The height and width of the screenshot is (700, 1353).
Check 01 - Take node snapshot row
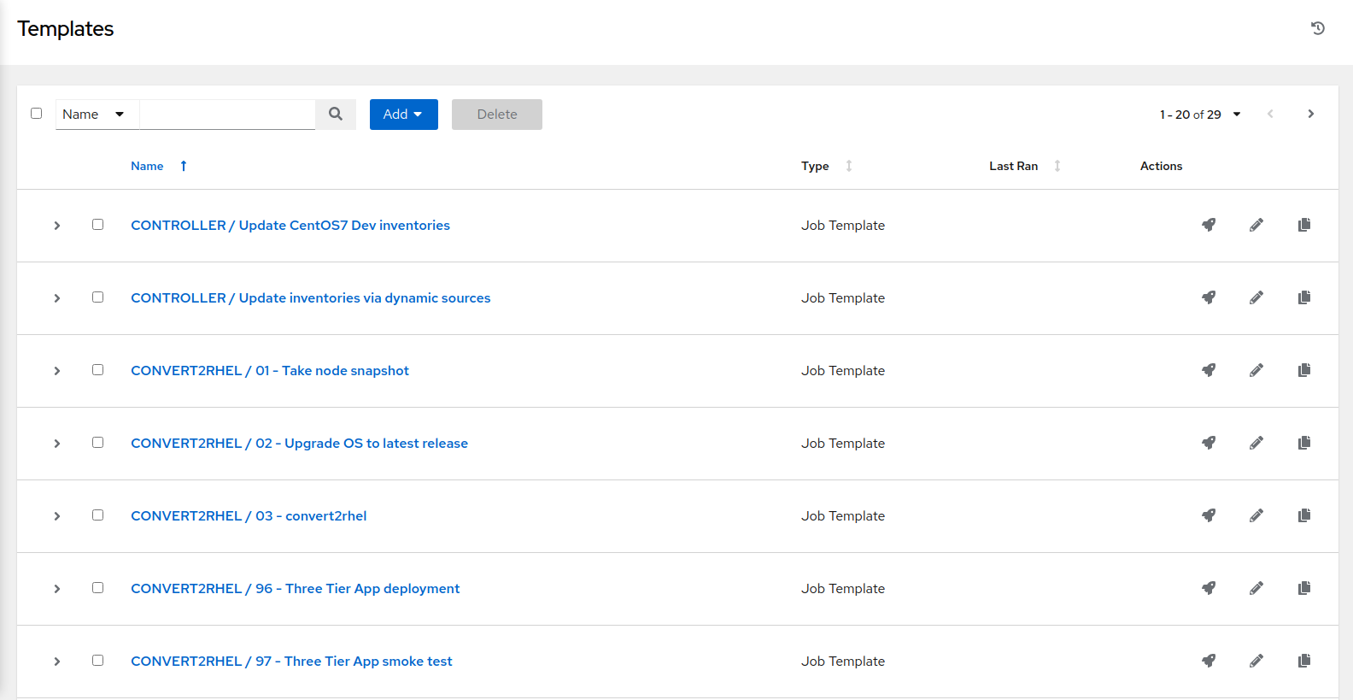pyautogui.click(x=97, y=369)
